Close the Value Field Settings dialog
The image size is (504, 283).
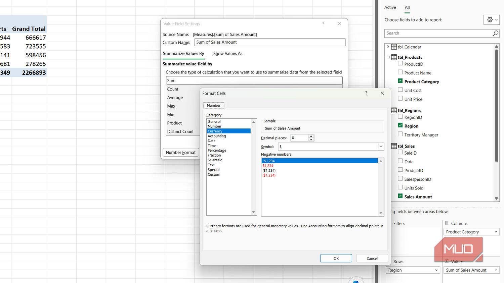click(339, 23)
